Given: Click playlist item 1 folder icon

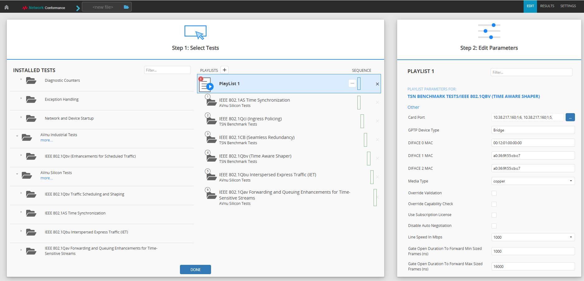Looking at the screenshot, I should pyautogui.click(x=211, y=102).
